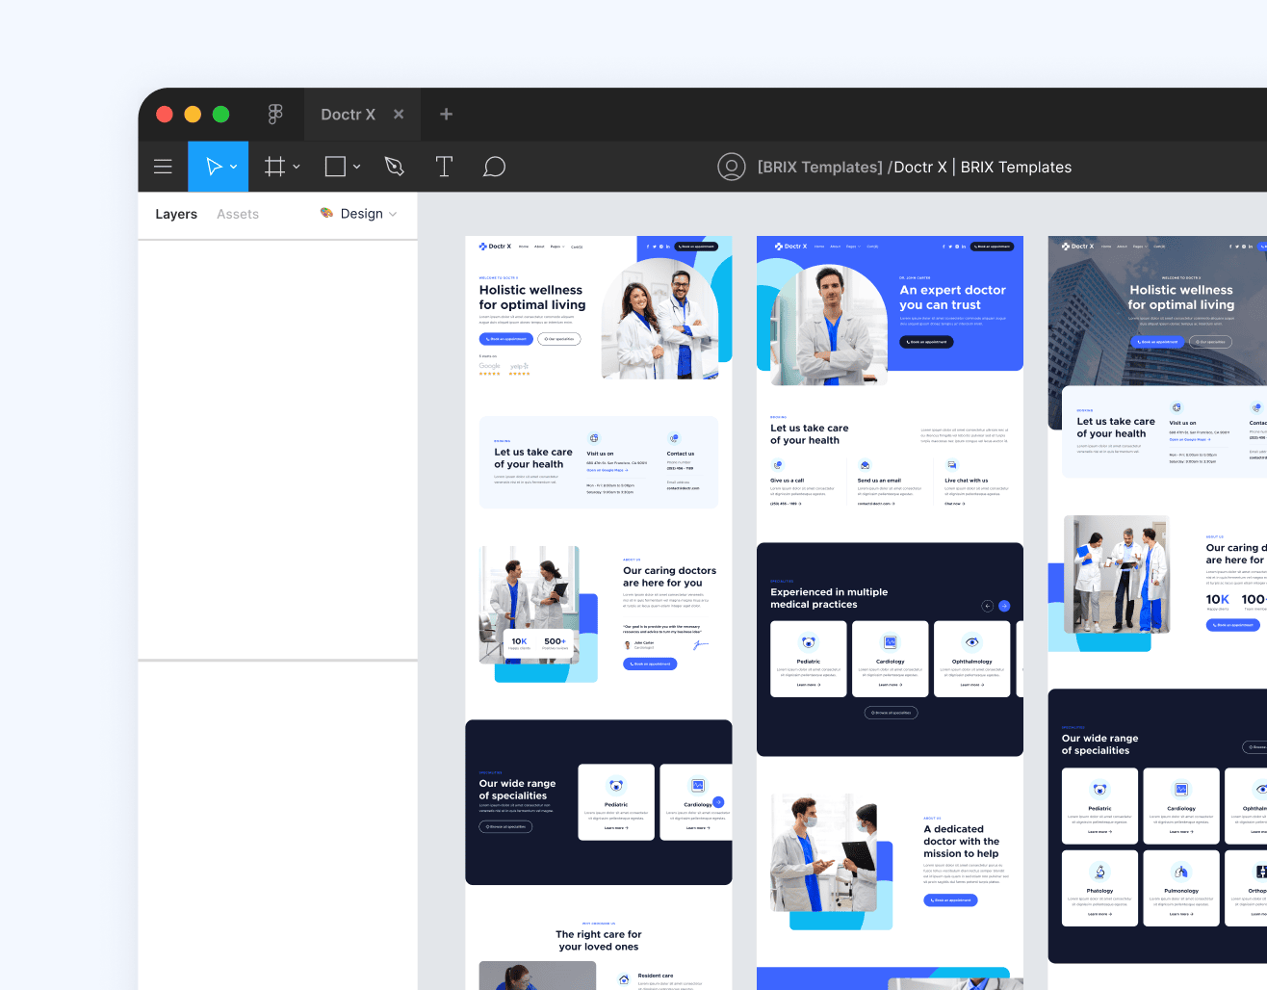This screenshot has height=990, width=1267.
Task: Select the Move tool
Action: 212,166
